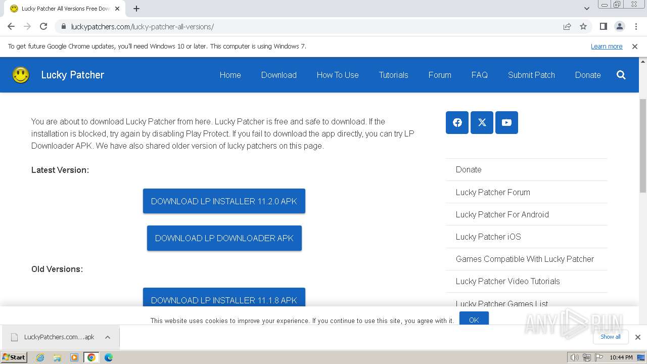The image size is (647, 364).
Task: Open Microsoft Edge from the taskbar
Action: pyautogui.click(x=109, y=357)
